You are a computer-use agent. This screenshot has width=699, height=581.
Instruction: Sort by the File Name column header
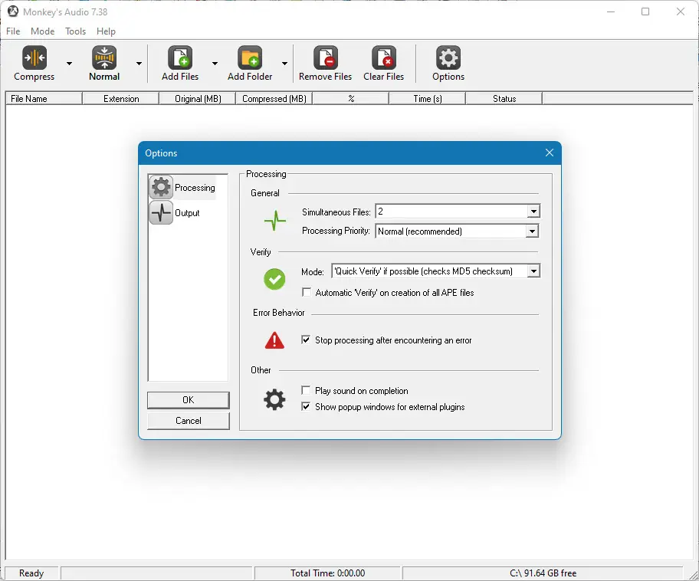point(44,99)
